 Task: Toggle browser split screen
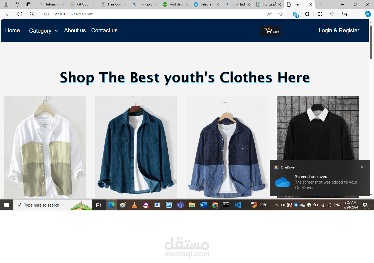click(320, 14)
